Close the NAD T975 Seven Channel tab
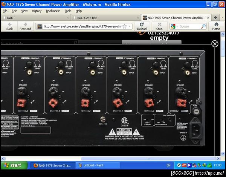This screenshot has height=177, width=226. click(x=208, y=18)
